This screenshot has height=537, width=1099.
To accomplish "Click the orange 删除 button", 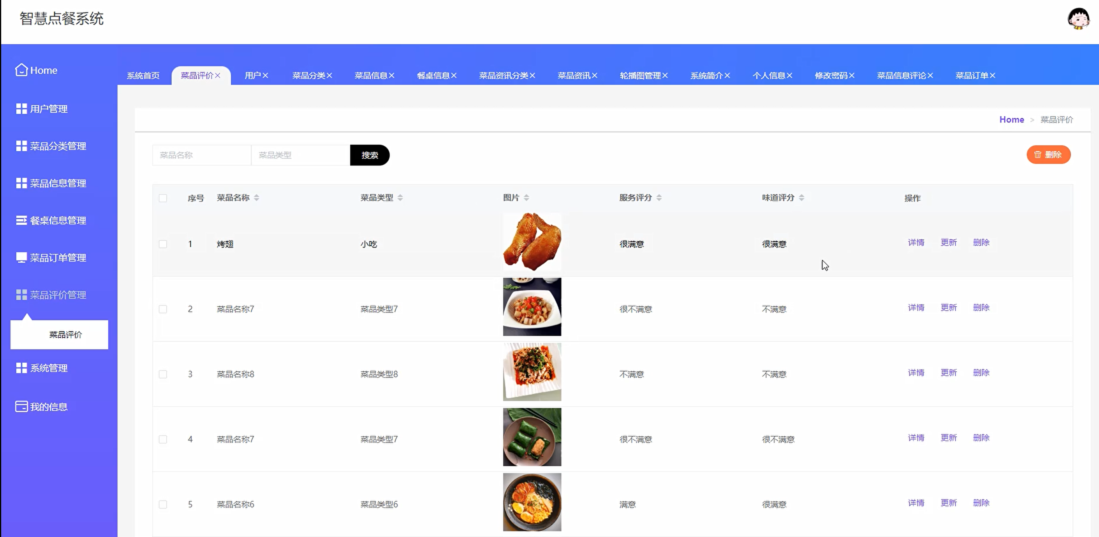I will (1049, 155).
